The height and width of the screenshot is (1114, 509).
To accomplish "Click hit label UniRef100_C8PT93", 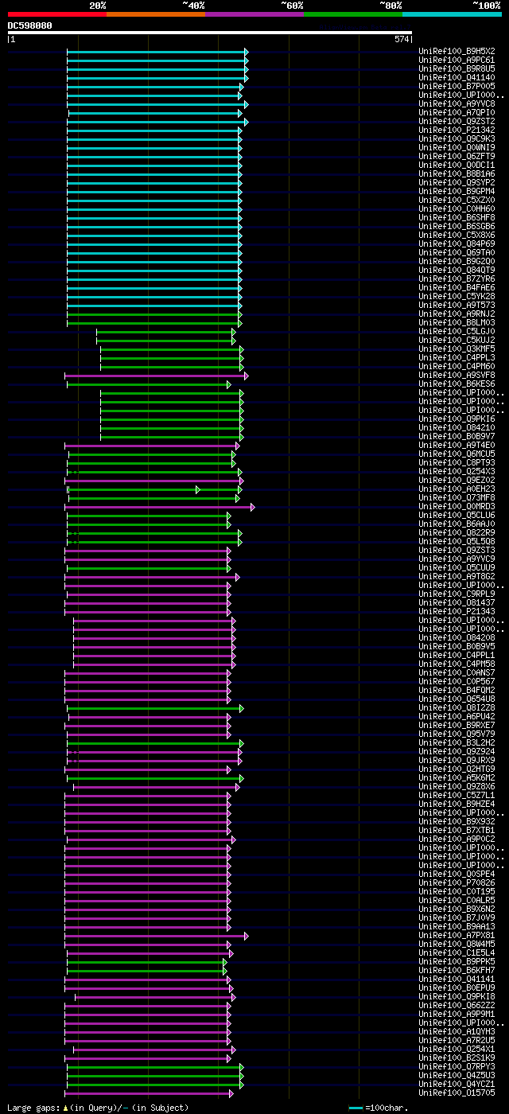I will [x=457, y=463].
